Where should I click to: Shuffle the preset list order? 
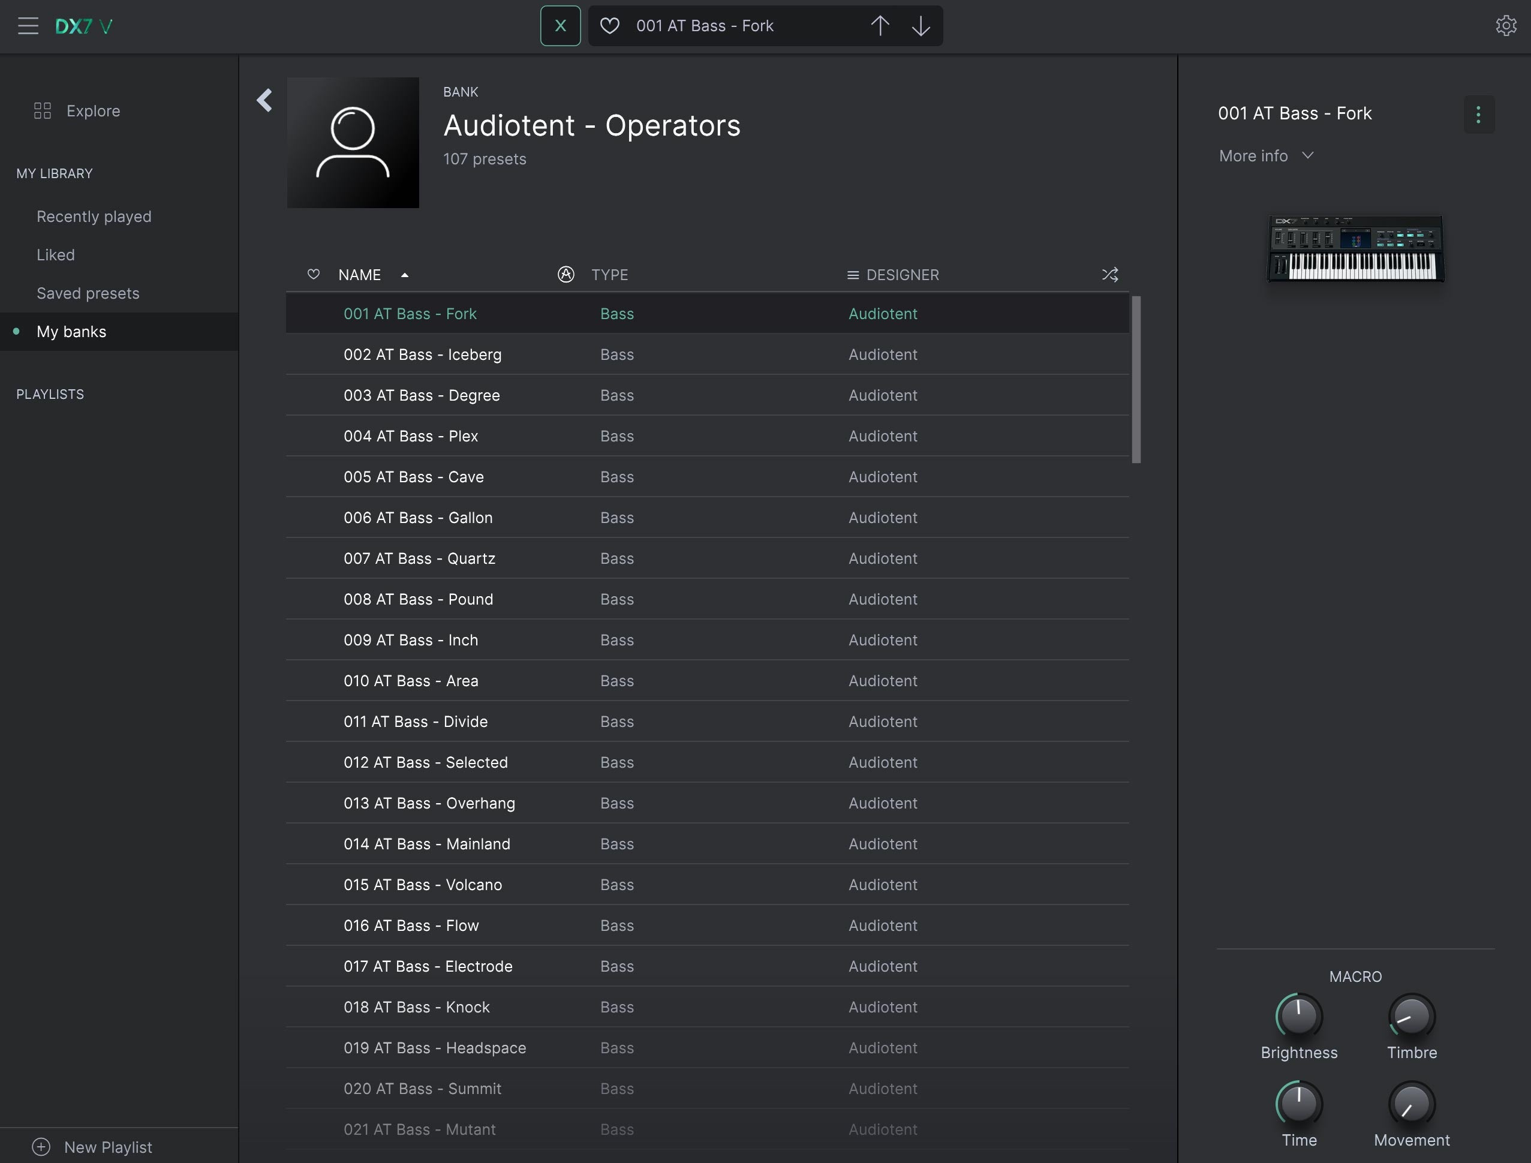1109,275
